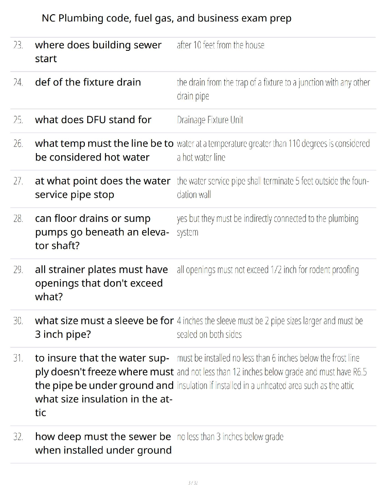This screenshot has height=500, width=386.
Task: Click answer 'no less than 3 inches below grade'
Action: click(230, 437)
